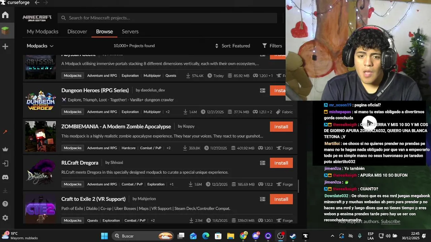Open Discord from the taskbar
Viewport: 431px width, 242px height.
click(x=256, y=236)
